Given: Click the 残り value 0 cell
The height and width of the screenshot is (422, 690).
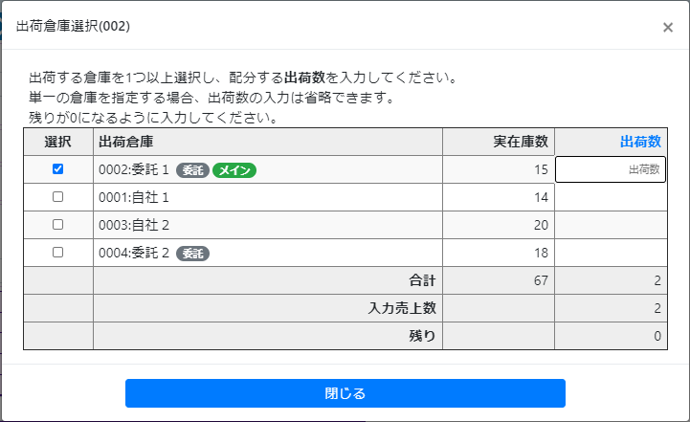Looking at the screenshot, I should coord(611,336).
